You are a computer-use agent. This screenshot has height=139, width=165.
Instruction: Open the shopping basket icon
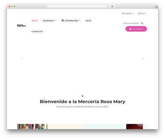click(x=130, y=29)
